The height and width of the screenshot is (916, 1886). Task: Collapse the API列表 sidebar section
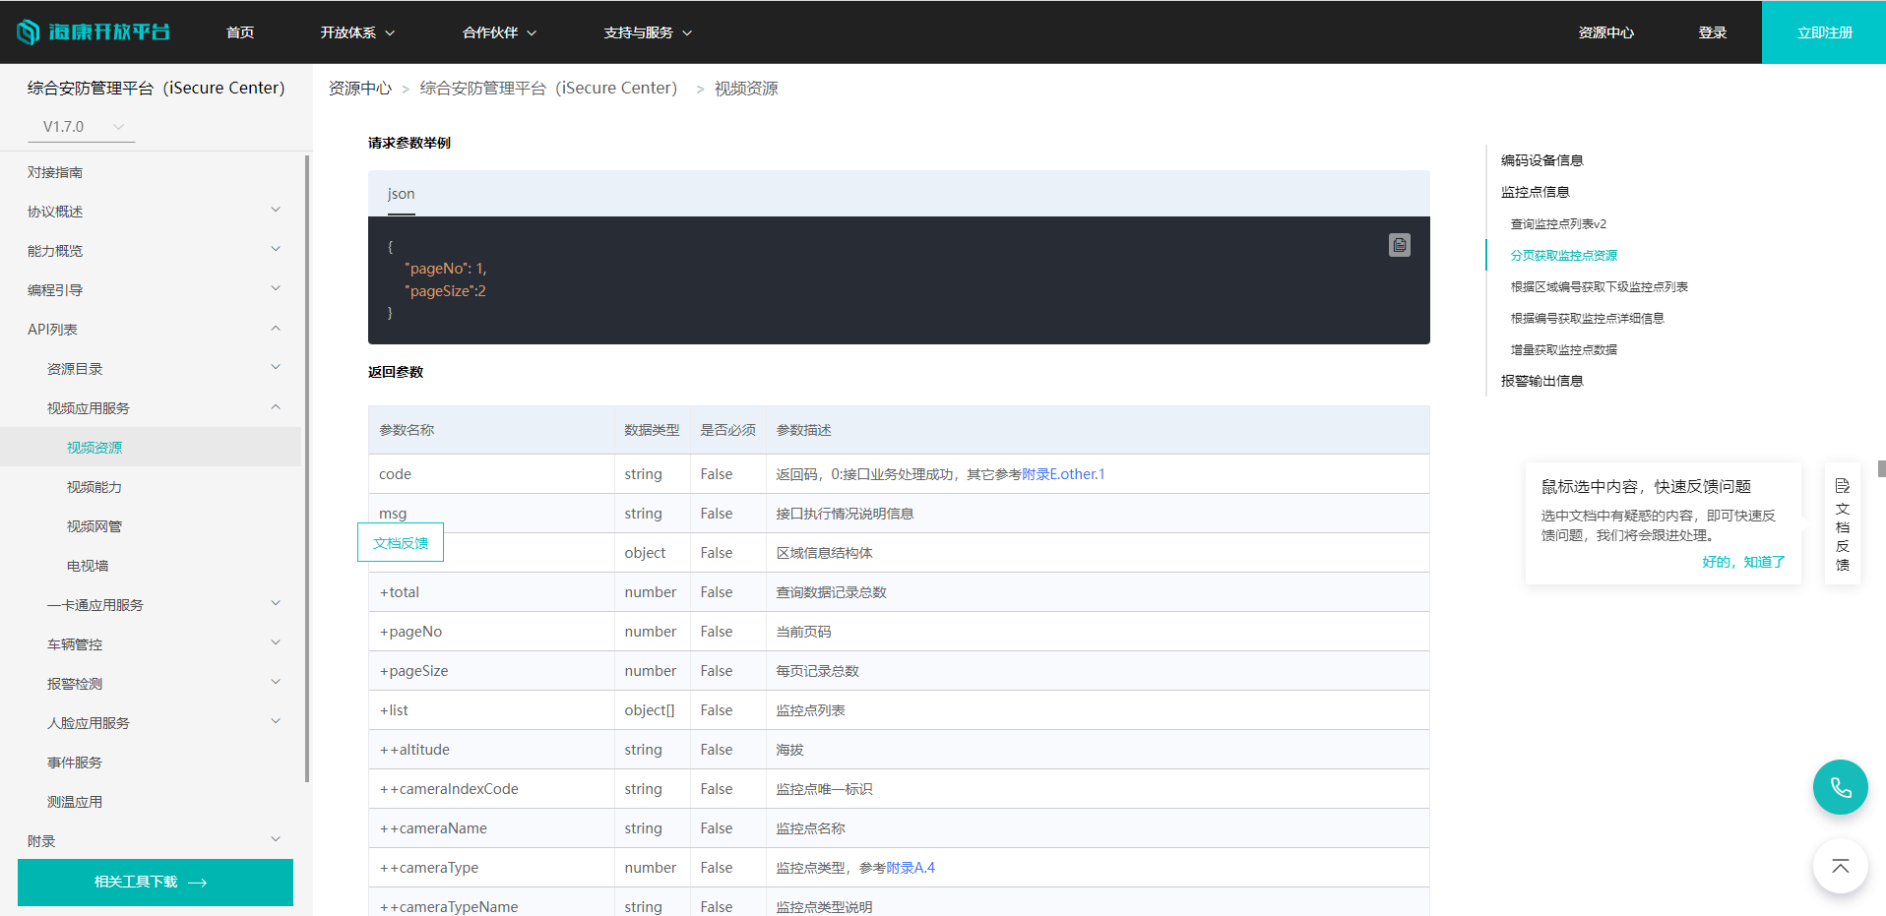(276, 329)
